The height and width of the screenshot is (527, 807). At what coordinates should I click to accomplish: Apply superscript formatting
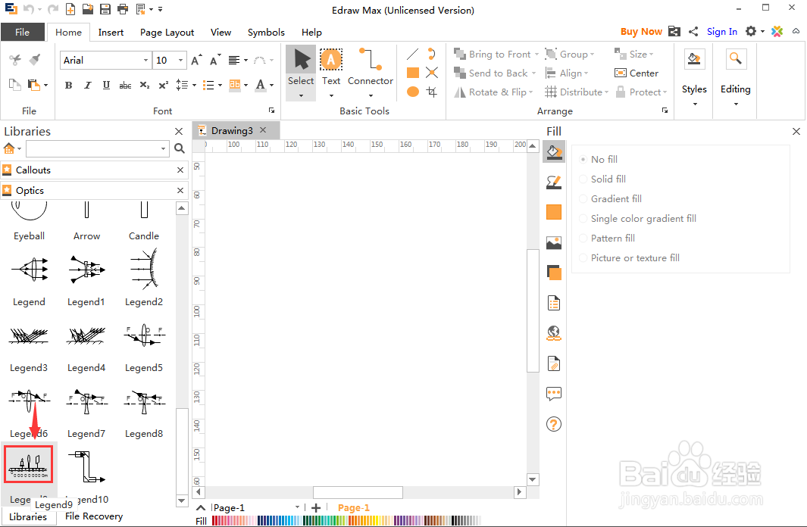click(x=163, y=86)
